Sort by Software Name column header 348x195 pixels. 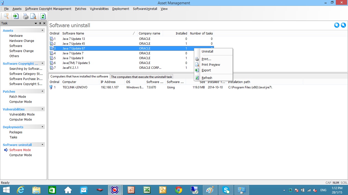[x=99, y=33]
